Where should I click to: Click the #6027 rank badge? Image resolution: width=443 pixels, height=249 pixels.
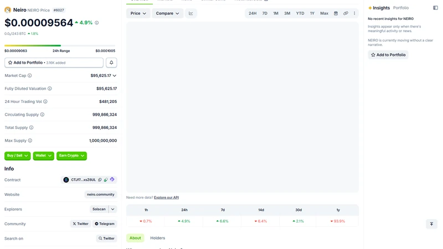coord(59,10)
